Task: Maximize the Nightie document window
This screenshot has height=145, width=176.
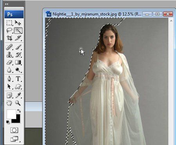Action: tap(158, 14)
